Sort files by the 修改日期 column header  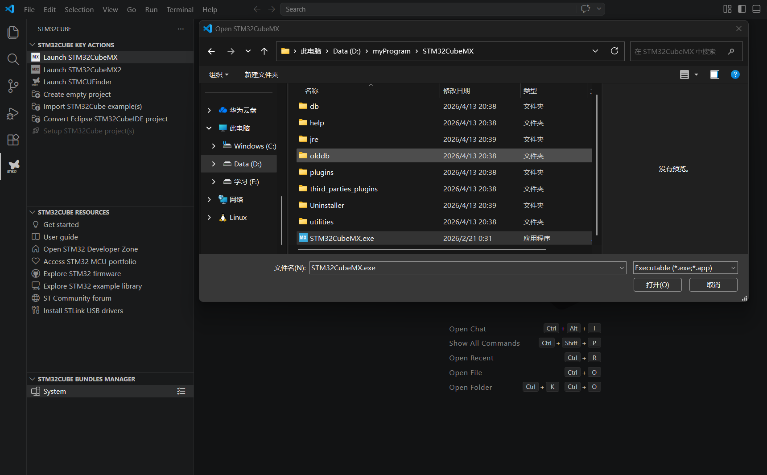click(x=480, y=91)
